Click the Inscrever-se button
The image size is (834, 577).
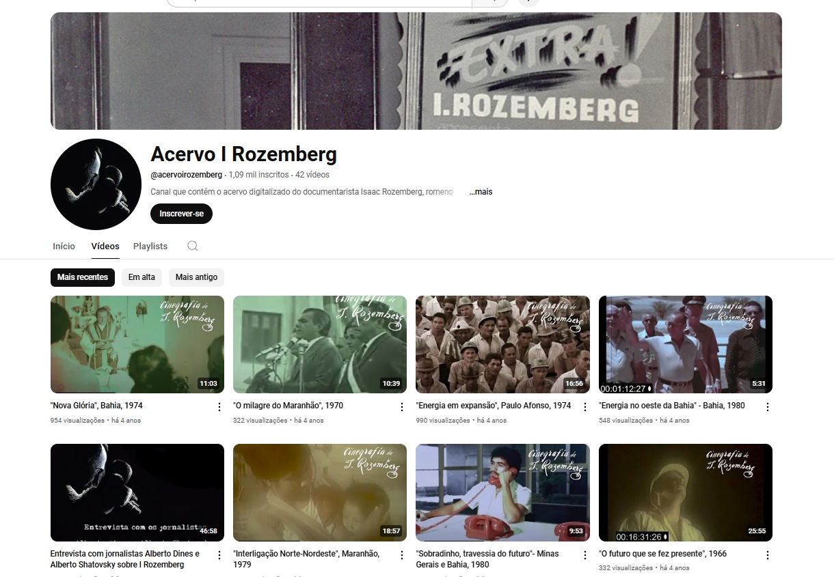click(x=181, y=214)
